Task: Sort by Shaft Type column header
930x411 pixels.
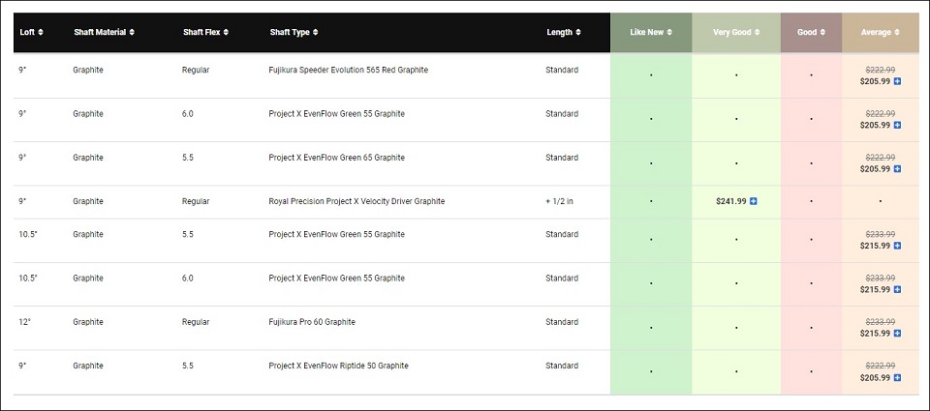Action: [294, 32]
